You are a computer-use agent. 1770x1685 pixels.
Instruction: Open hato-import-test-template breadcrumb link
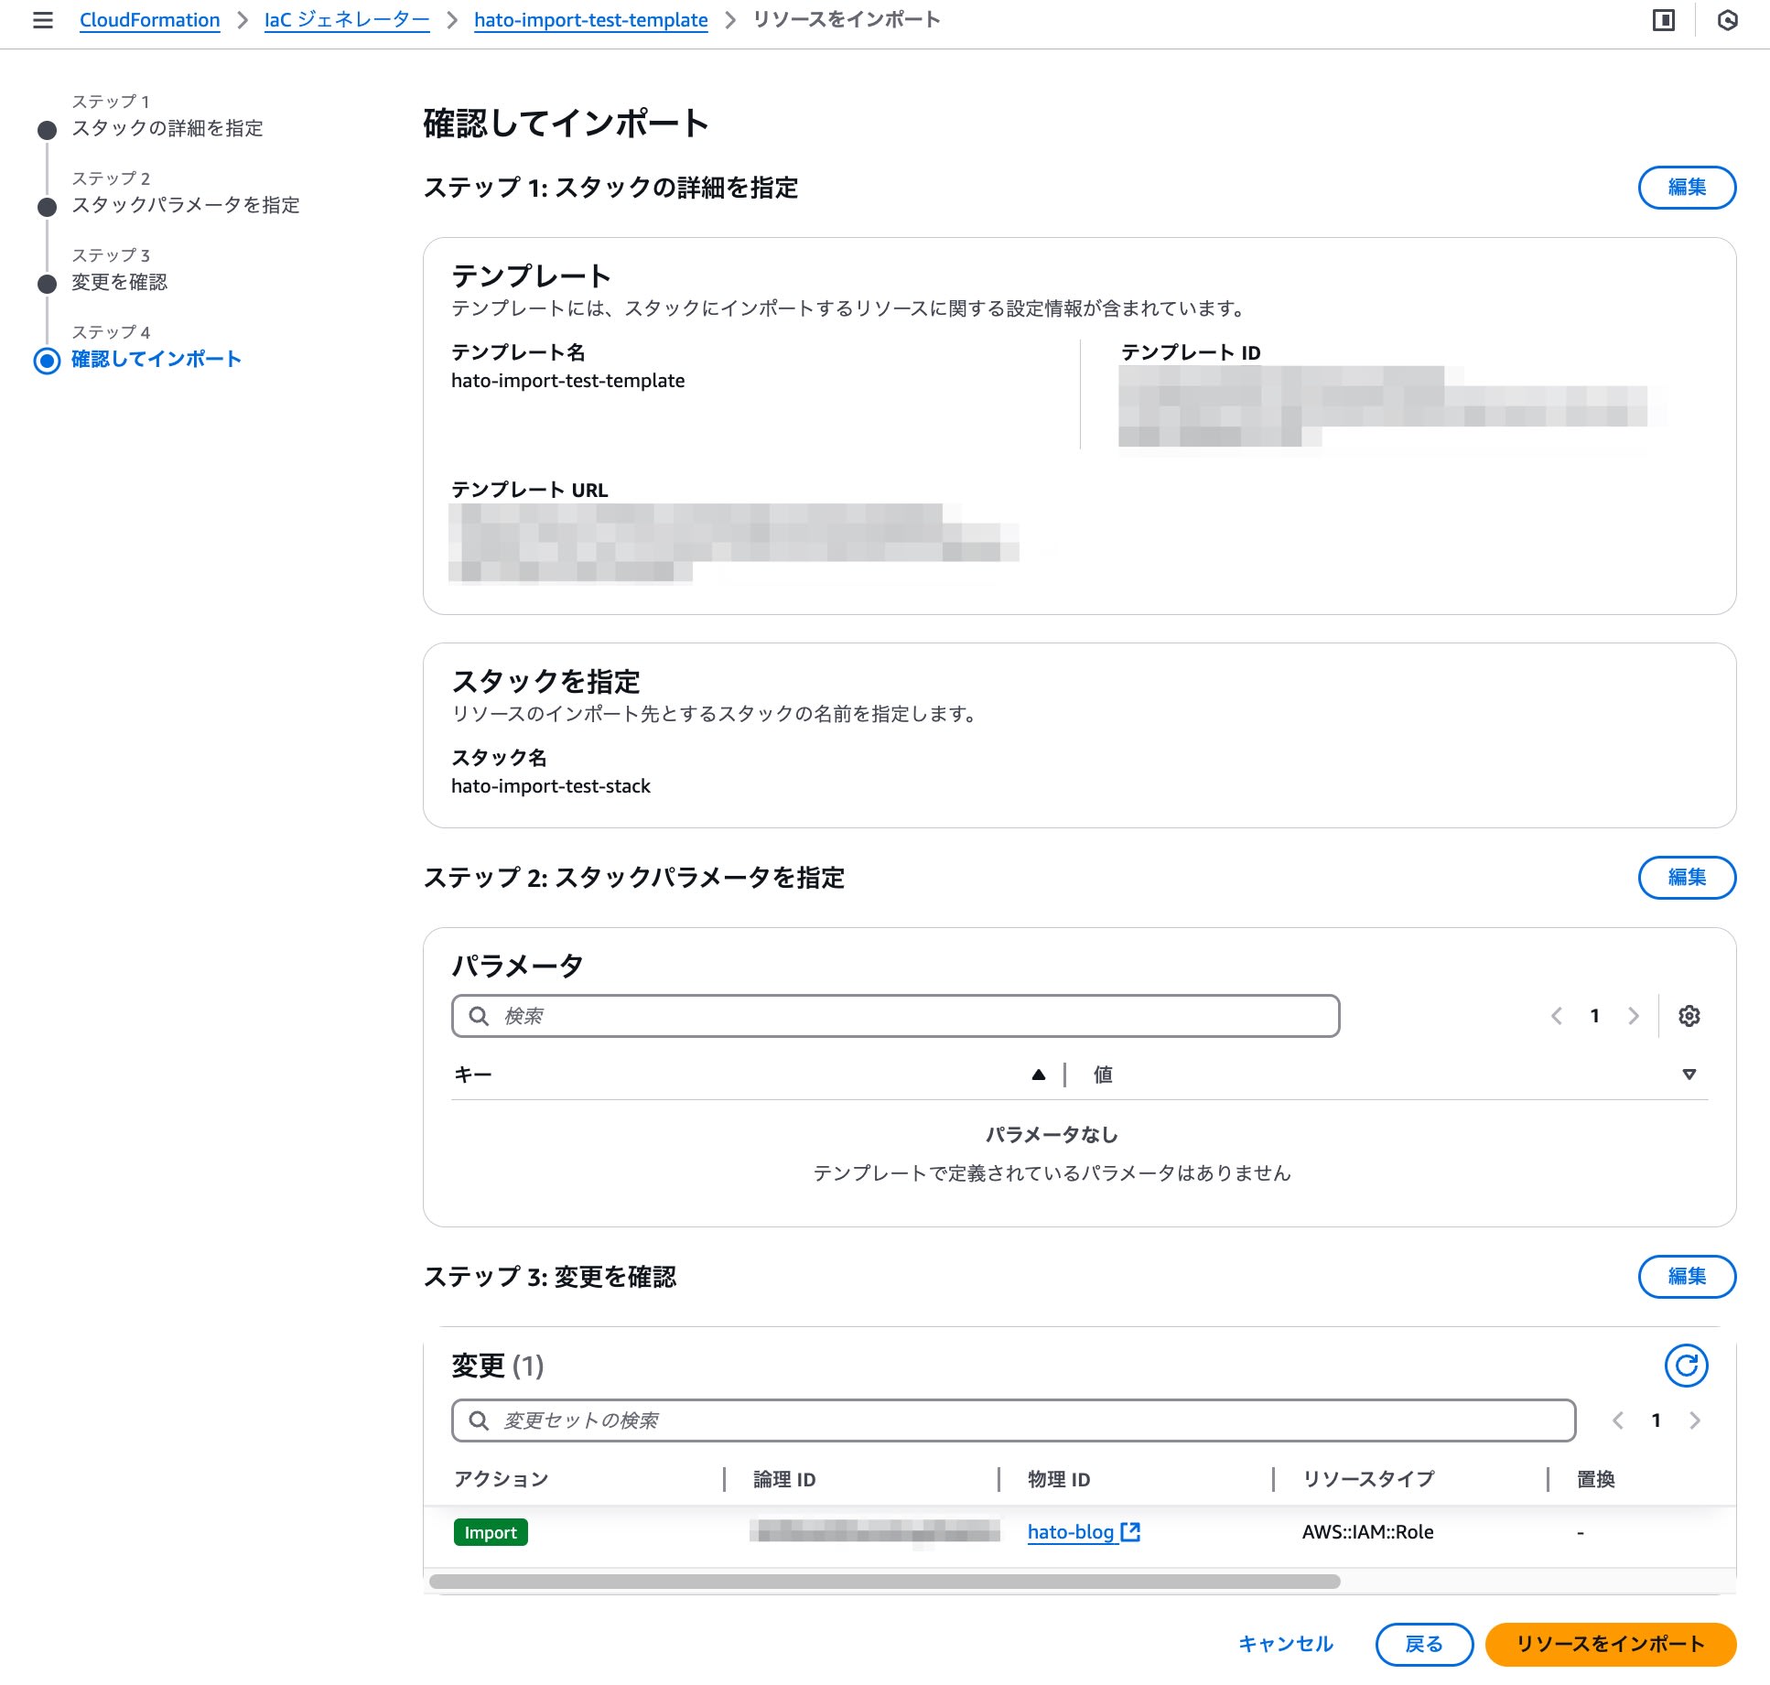point(591,20)
